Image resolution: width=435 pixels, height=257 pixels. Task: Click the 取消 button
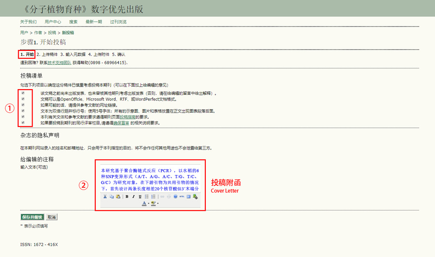51,217
